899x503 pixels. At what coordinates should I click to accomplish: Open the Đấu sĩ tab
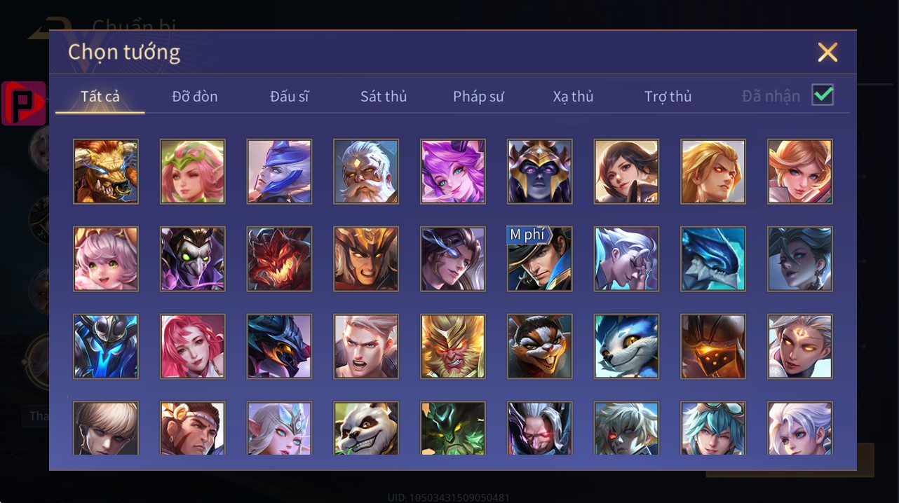click(290, 97)
